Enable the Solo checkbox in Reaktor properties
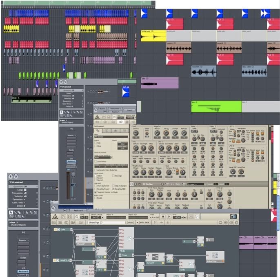The width and height of the screenshot is (280, 277). 96,143
